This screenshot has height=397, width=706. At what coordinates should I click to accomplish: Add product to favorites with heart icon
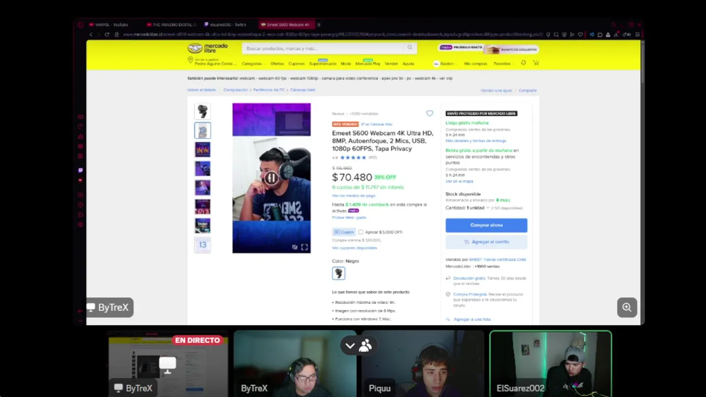coord(430,114)
